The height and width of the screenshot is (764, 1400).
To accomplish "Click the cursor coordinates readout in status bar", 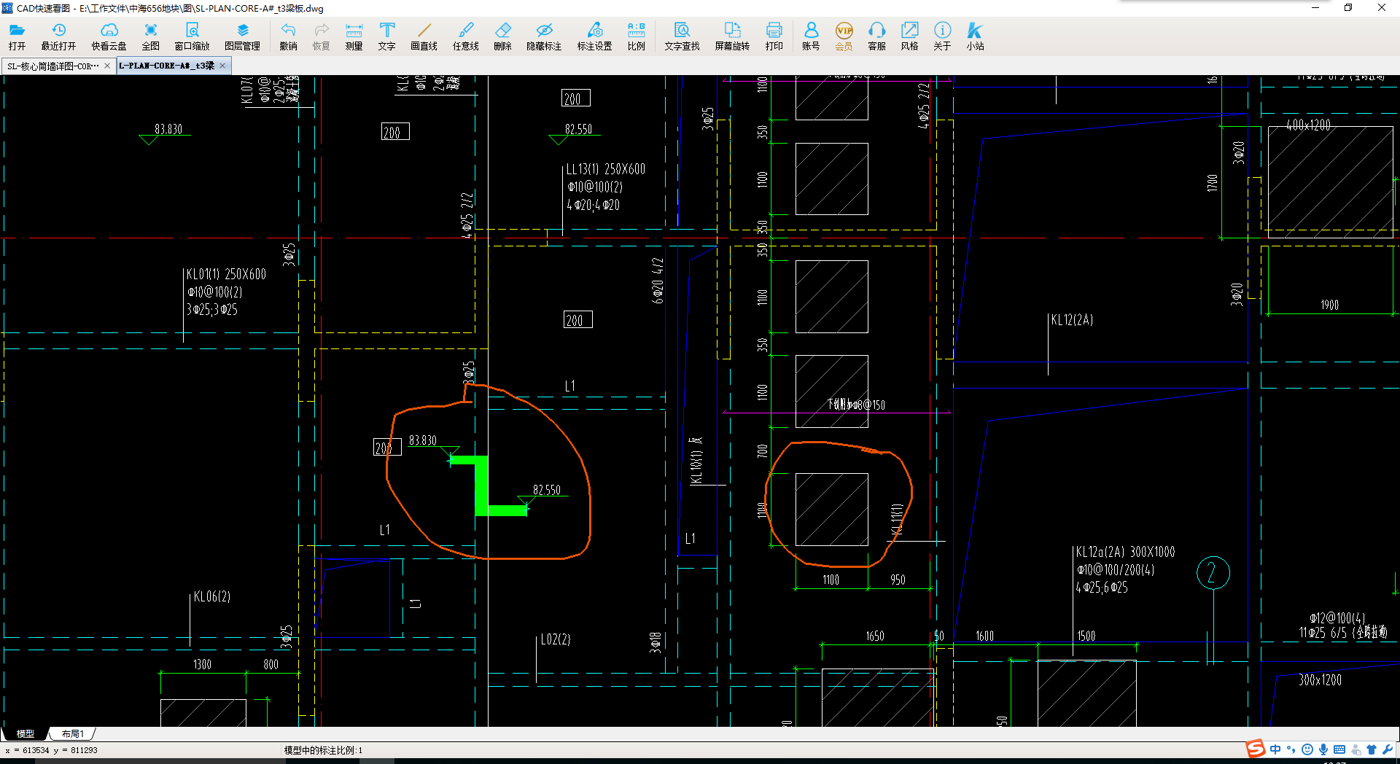I will 51,750.
